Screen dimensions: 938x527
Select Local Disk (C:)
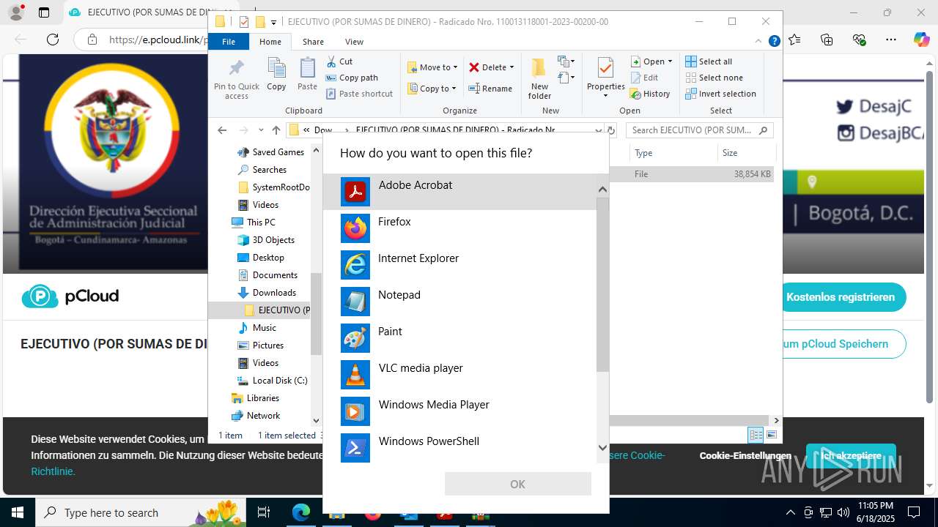(273, 381)
